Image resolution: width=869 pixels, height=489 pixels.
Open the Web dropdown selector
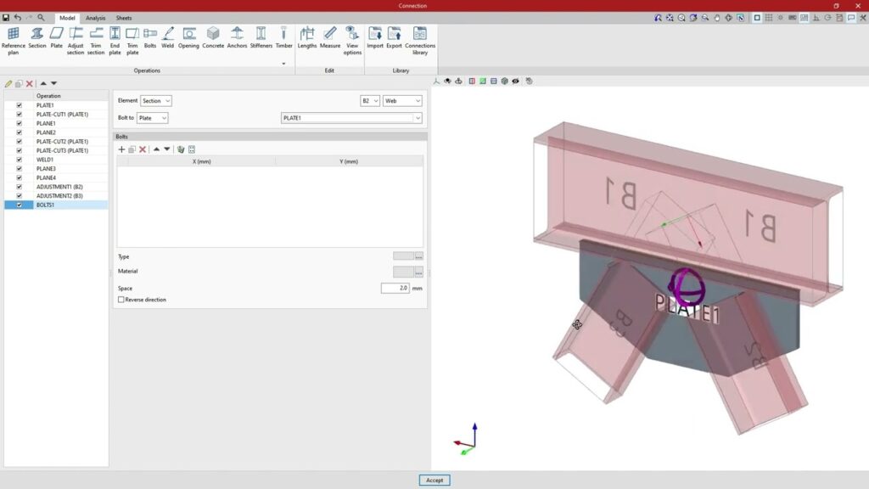(x=402, y=101)
